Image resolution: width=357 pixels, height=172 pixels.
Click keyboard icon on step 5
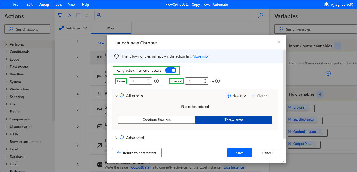[100, 109]
